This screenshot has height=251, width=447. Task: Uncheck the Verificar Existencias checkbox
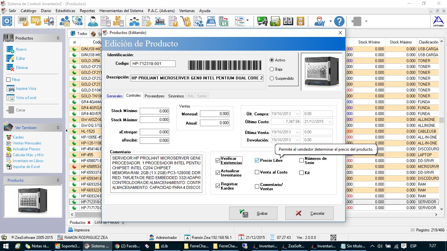pyautogui.click(x=218, y=160)
